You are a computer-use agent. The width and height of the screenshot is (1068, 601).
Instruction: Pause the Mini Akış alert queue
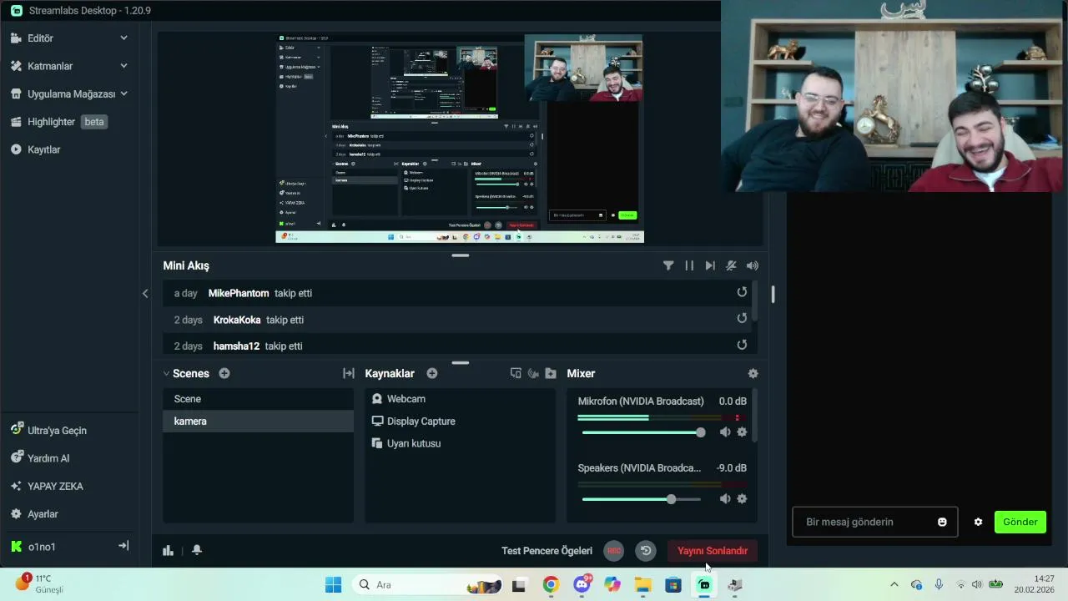689,265
